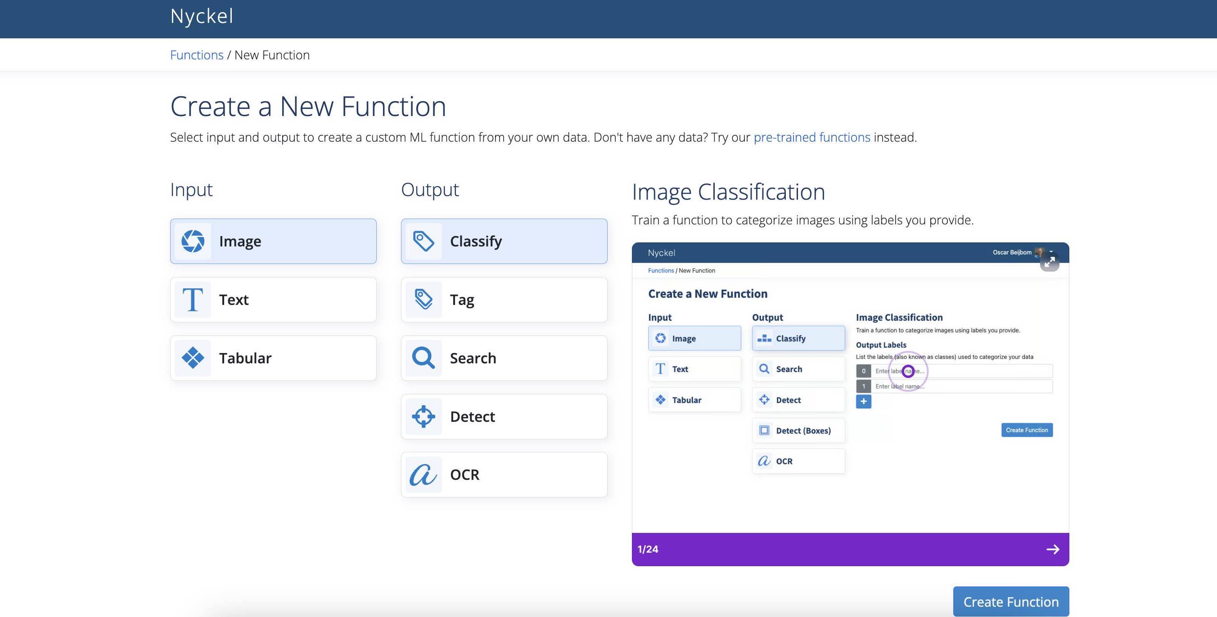The height and width of the screenshot is (617, 1217).
Task: Select the Detect output crosshair icon
Action: pos(424,416)
